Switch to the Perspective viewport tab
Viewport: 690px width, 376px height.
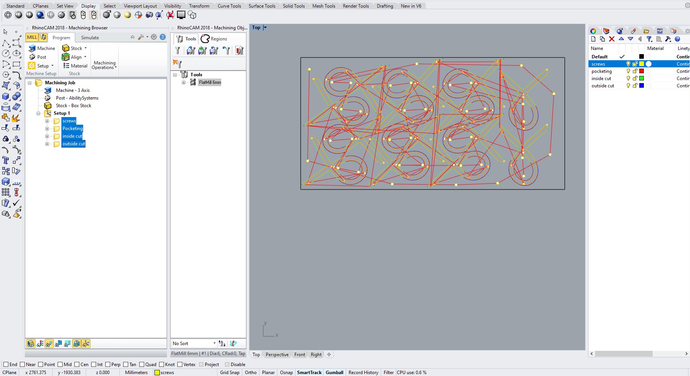point(277,355)
